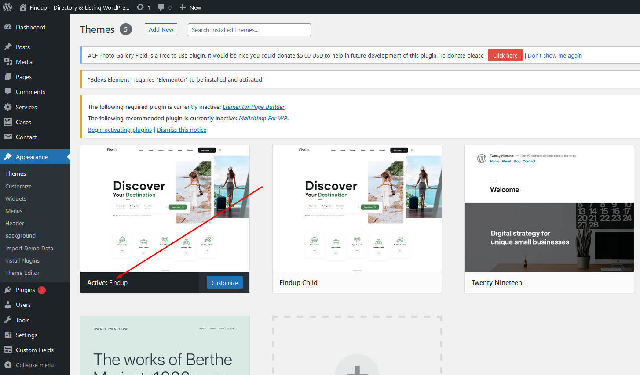
Task: Click the WordPress logo icon
Action: click(x=7, y=7)
